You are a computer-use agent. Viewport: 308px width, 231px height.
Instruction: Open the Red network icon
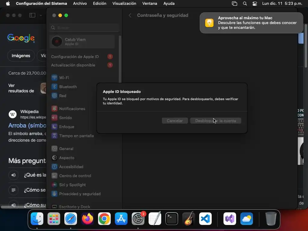click(54, 96)
